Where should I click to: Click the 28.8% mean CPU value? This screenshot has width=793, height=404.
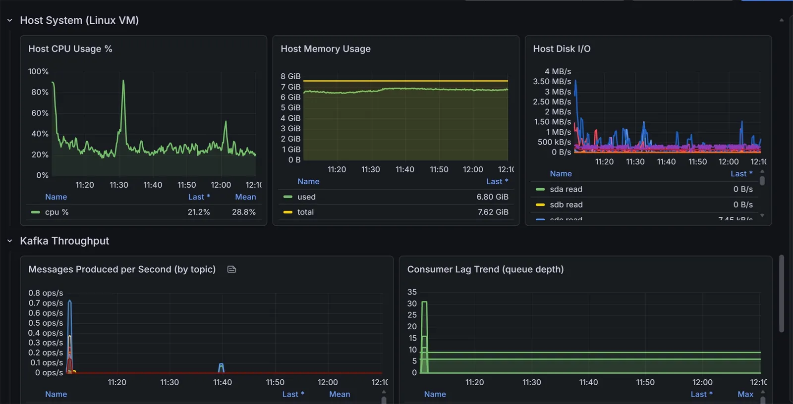coord(244,212)
